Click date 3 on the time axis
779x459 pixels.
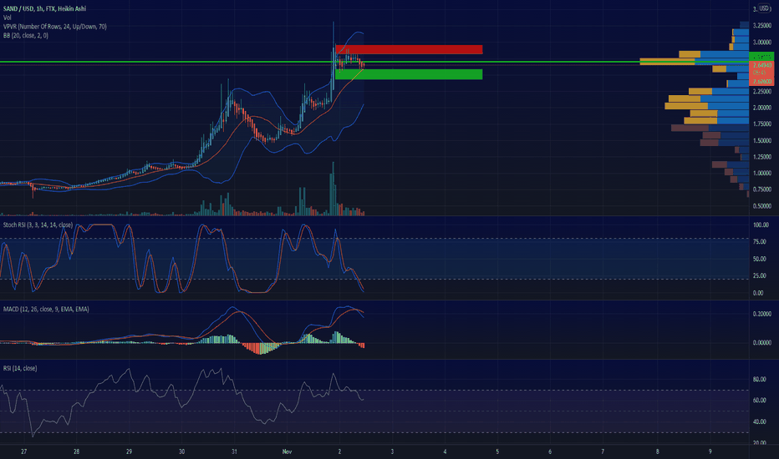tap(393, 452)
